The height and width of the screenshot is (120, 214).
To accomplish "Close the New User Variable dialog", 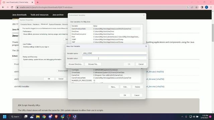I will [x=146, y=46].
